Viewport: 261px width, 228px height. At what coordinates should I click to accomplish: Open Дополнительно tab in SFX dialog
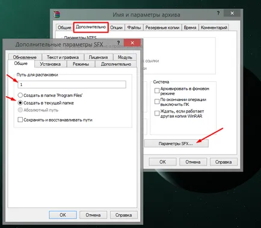point(116,64)
